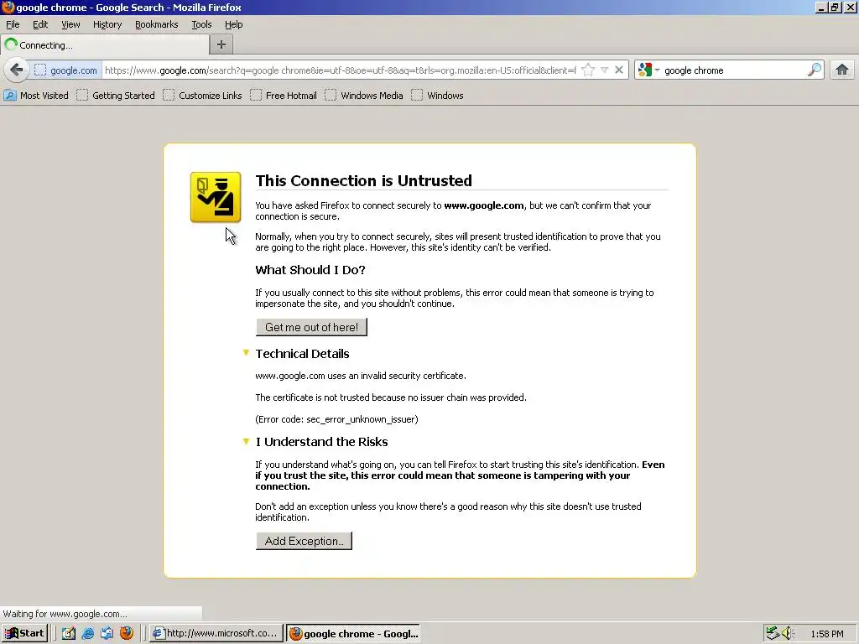
Task: Stop loading with the X in address bar
Action: pyautogui.click(x=619, y=70)
